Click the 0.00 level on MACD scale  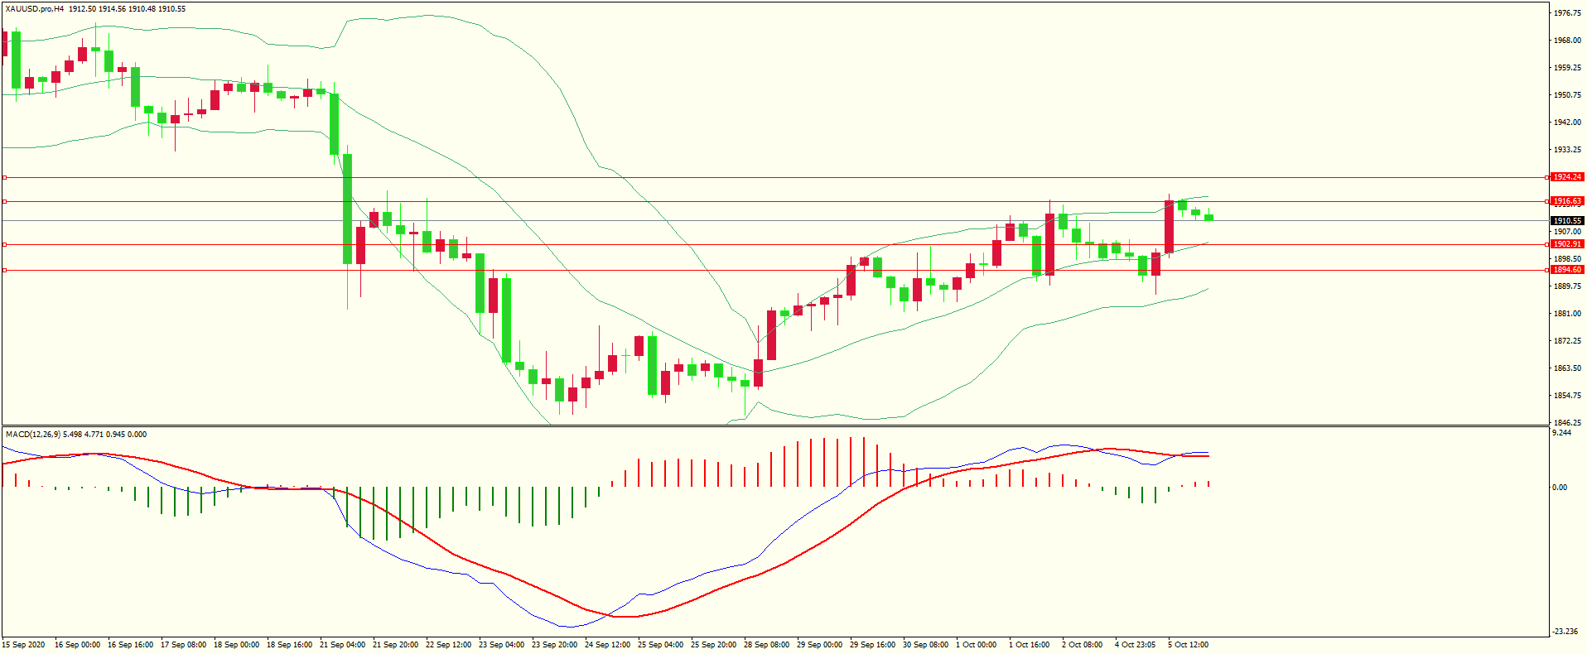click(1559, 488)
